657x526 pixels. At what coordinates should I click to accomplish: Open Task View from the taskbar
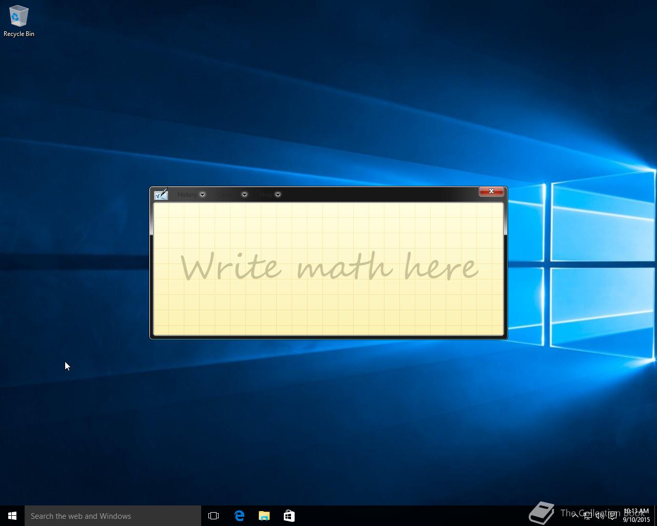tap(214, 516)
